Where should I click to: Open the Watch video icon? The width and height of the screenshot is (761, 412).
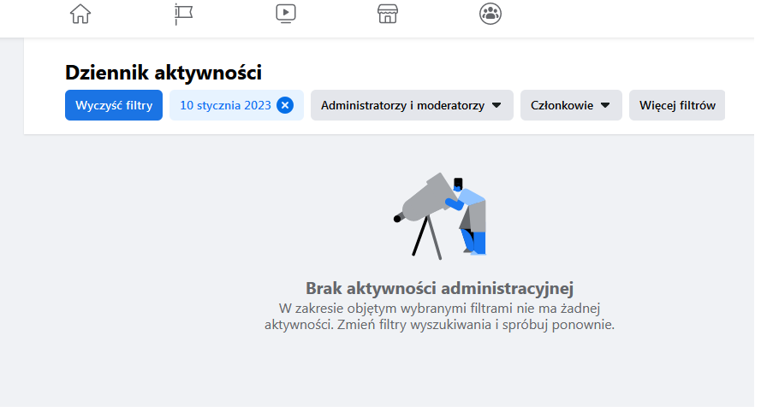(286, 14)
